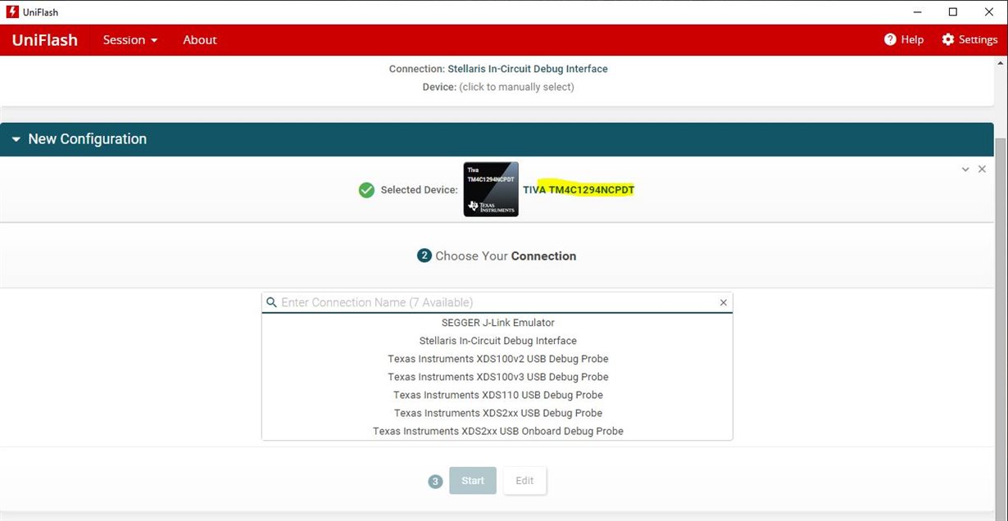This screenshot has height=521, width=1008.
Task: Choose SEGGER J-Link Emulator connection
Action: point(497,323)
